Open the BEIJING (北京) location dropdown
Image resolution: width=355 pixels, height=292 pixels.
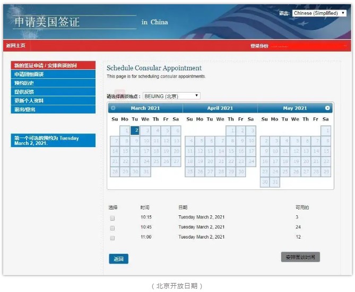(x=171, y=96)
